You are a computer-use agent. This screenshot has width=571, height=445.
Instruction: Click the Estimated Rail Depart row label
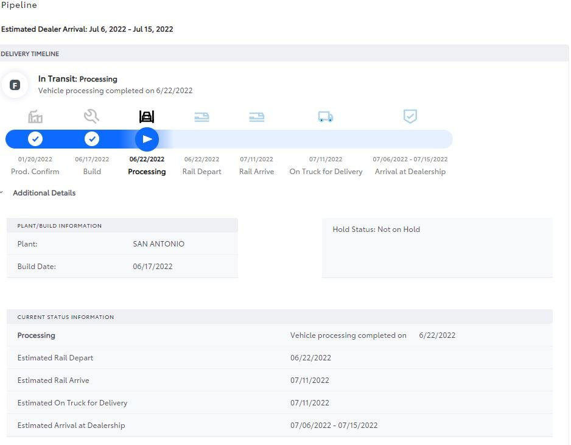55,358
